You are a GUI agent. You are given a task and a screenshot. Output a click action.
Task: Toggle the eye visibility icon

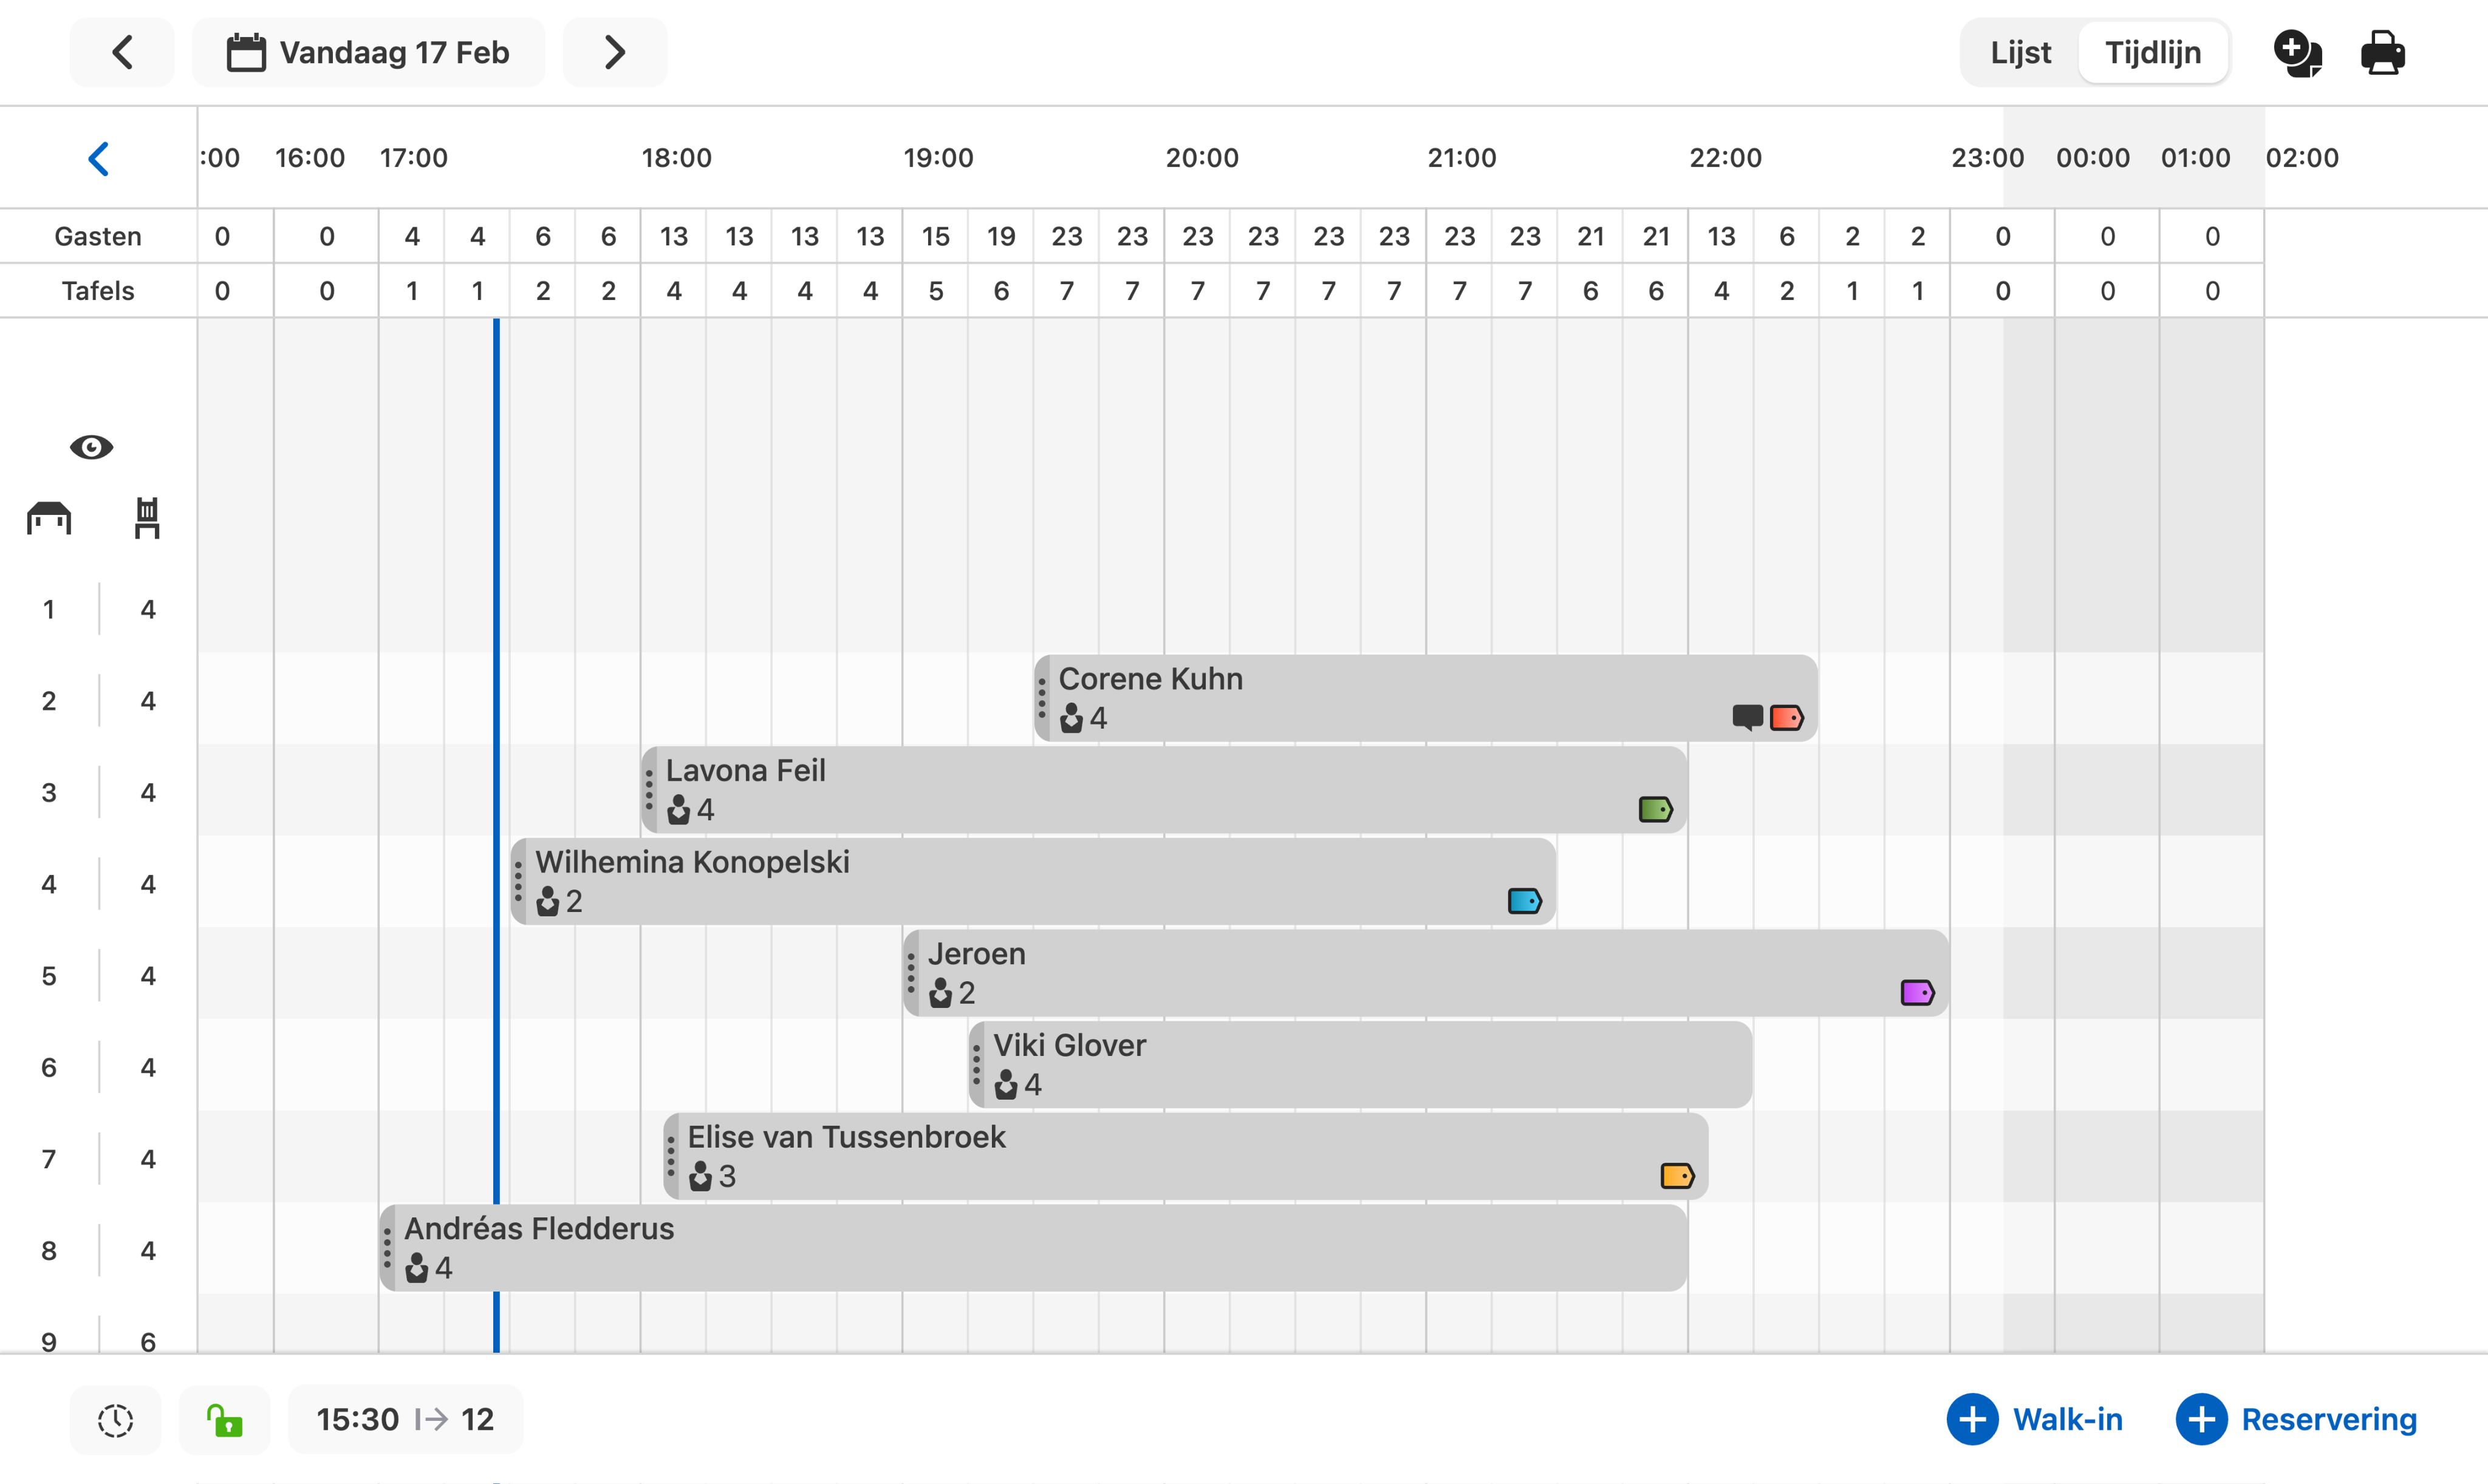point(91,447)
